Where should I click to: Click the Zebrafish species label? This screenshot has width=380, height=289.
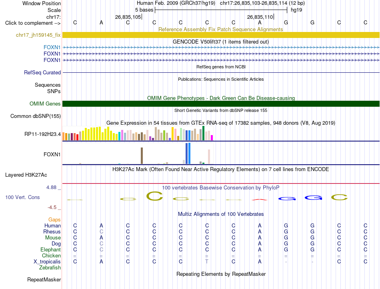[50, 268]
